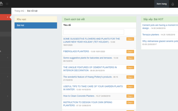Open USEFUL TIPS TO TAKE CARE link
Screen dimensions: 178x111
[93, 88]
